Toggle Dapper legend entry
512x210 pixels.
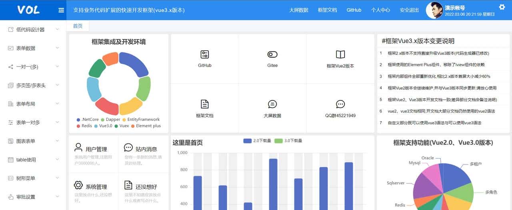pyautogui.click(x=110, y=120)
